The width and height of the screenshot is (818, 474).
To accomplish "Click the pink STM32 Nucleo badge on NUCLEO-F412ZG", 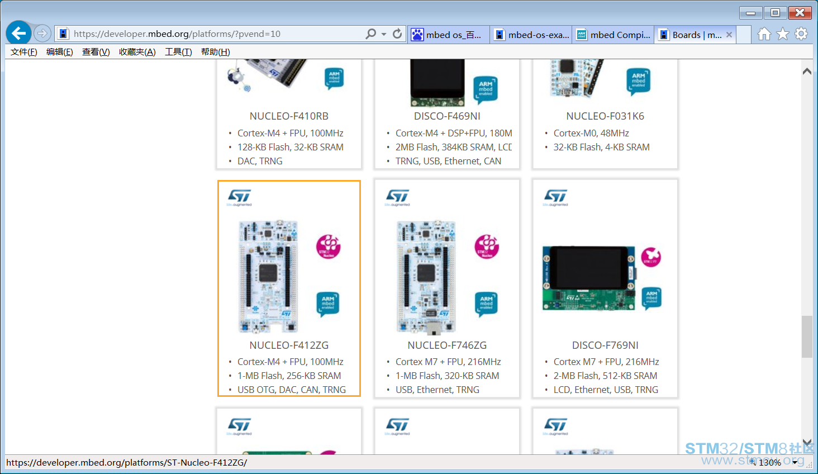I will pyautogui.click(x=329, y=247).
